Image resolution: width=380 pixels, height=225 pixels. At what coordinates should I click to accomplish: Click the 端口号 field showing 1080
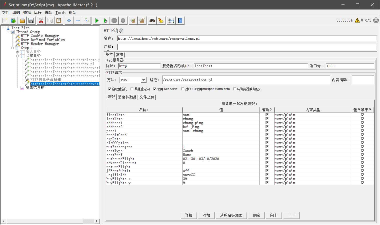click(x=350, y=66)
